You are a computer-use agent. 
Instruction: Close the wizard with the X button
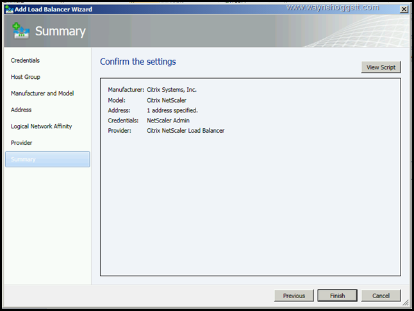tap(404, 9)
